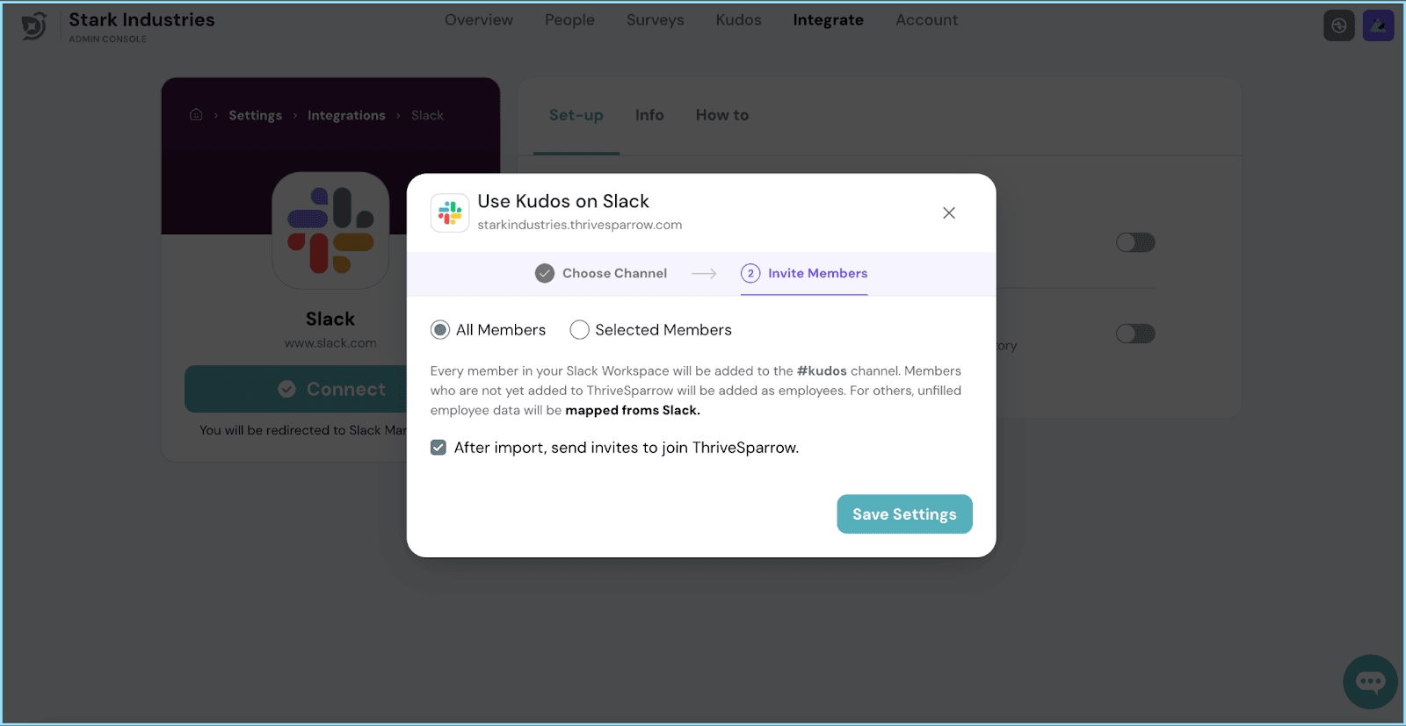Open the Info tab
This screenshot has height=726, width=1406.
pyautogui.click(x=649, y=115)
